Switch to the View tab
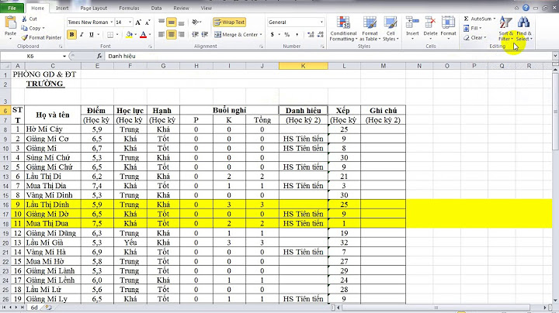Screen dimensions: 559x313 206,8
